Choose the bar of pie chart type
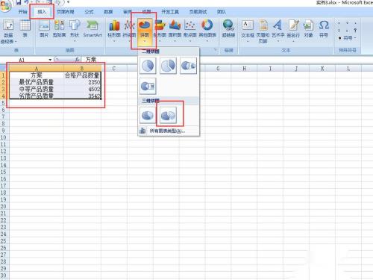This screenshot has width=373, height=280. point(148,86)
